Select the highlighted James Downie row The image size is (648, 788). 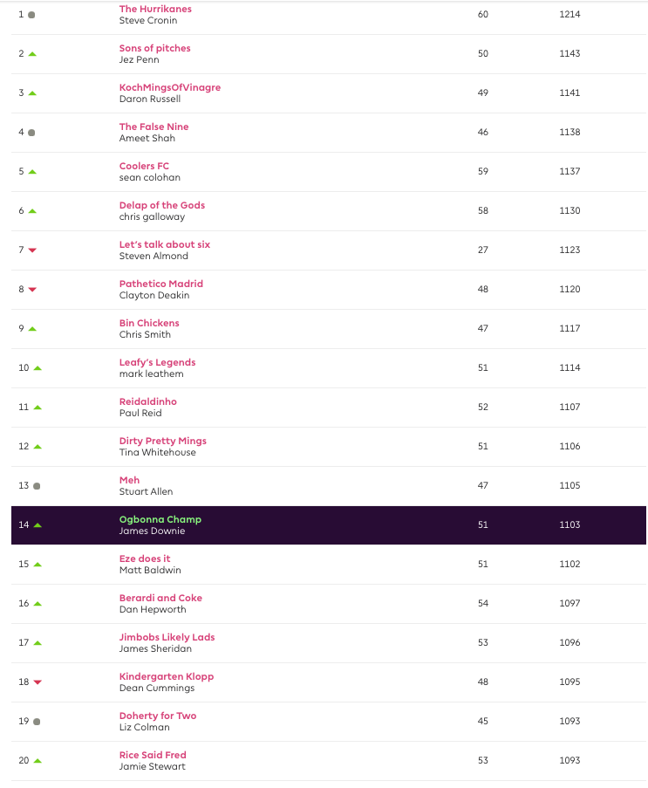[x=328, y=525]
